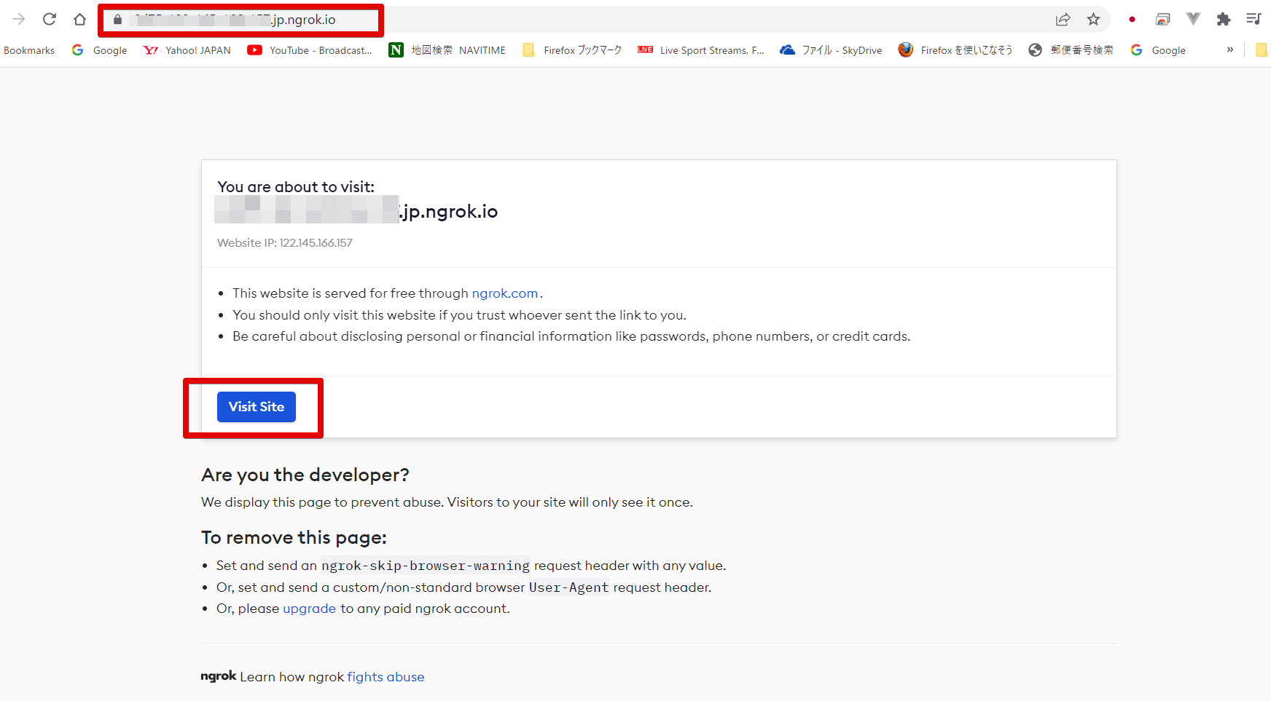1271x701 pixels.
Task: Expand hidden bookmarks with the chevron arrows
Action: (1229, 49)
